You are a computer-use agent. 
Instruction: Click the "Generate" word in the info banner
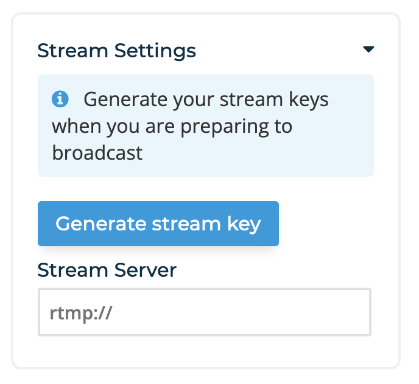[x=125, y=99]
